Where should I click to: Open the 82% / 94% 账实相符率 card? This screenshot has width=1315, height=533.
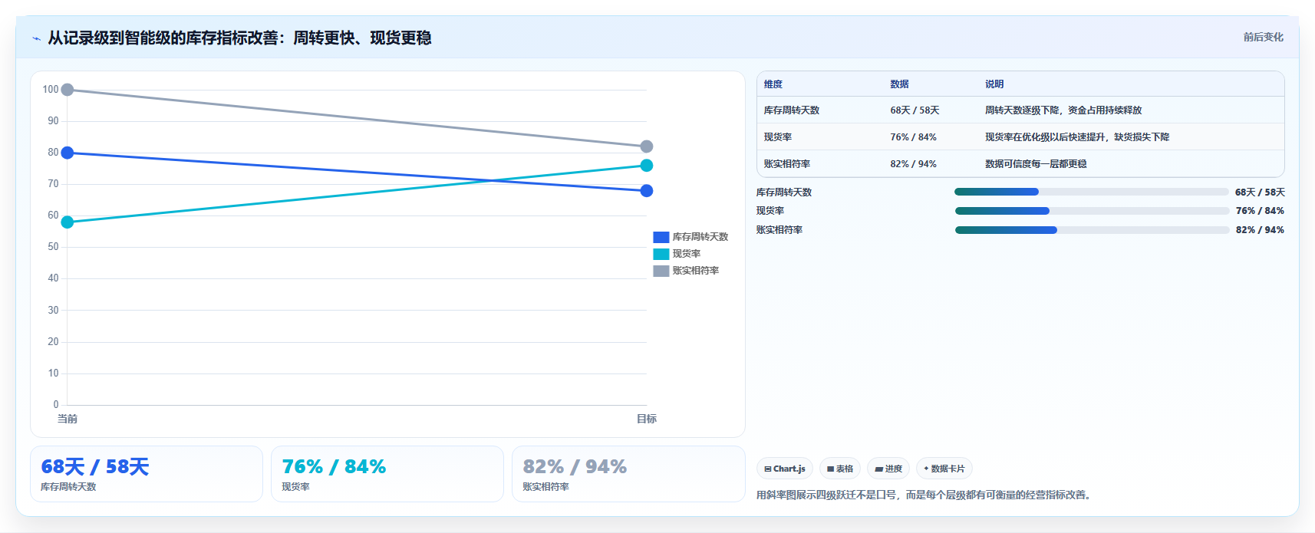click(628, 474)
